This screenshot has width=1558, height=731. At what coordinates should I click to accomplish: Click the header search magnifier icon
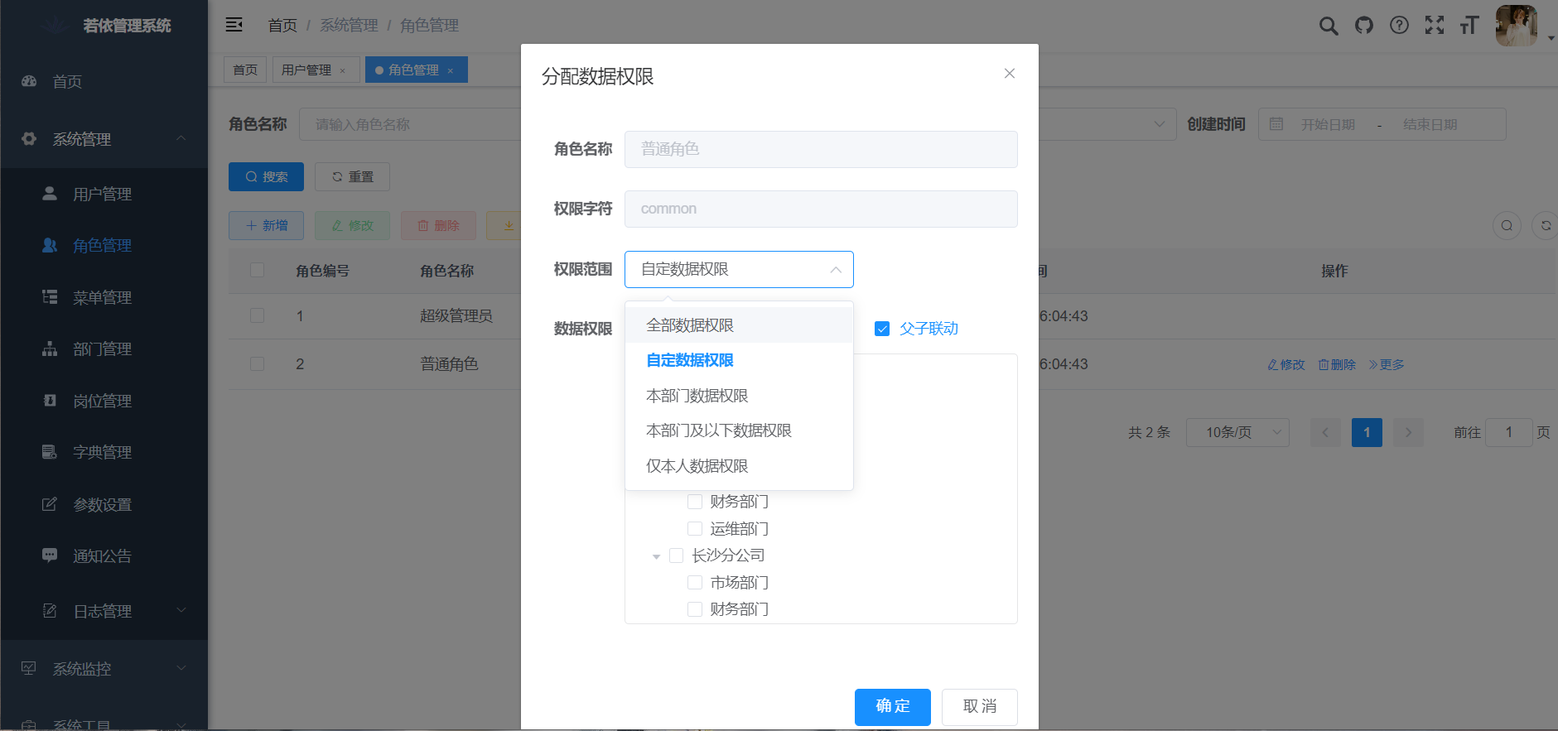[1328, 26]
